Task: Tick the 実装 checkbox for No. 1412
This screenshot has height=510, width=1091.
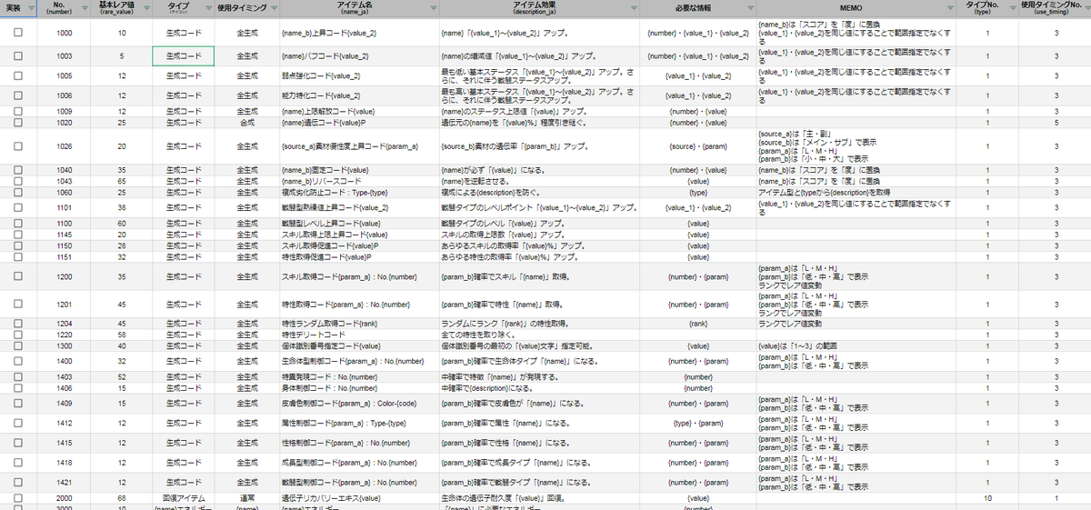Action: 18,423
